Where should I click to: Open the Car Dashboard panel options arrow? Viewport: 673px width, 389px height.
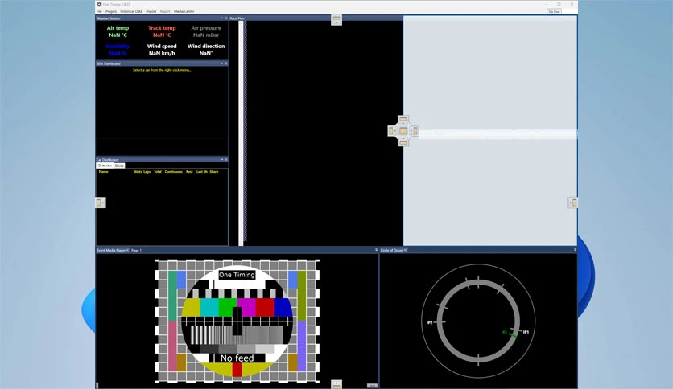[222, 159]
